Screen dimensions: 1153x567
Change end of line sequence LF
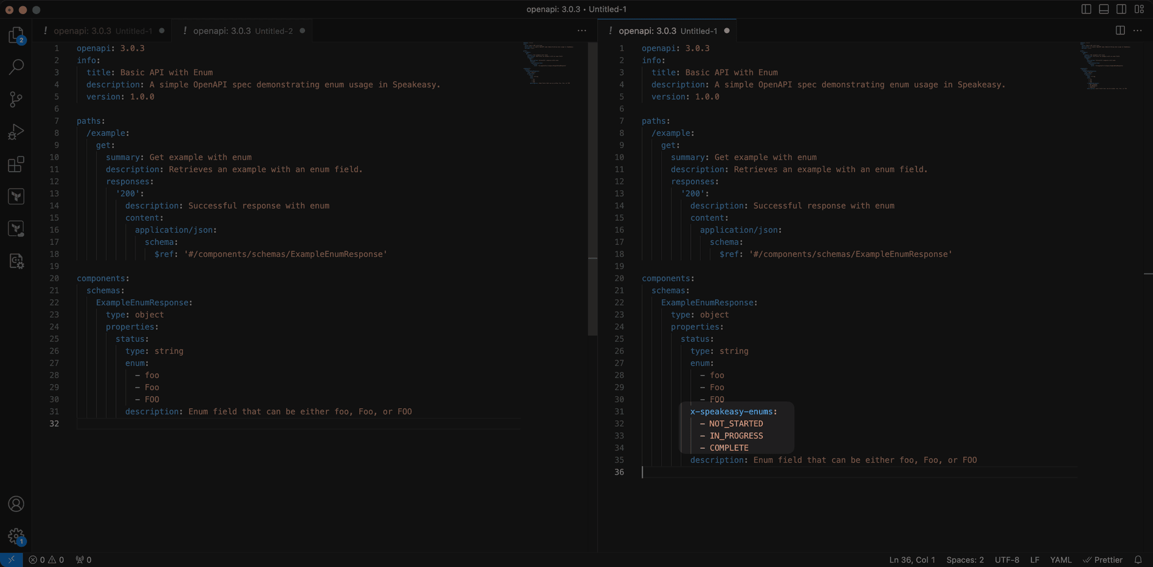point(1035,560)
